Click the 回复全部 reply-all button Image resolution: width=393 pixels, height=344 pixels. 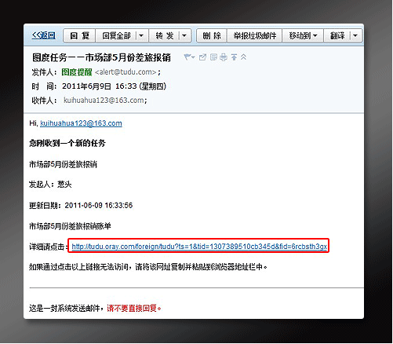coord(116,35)
